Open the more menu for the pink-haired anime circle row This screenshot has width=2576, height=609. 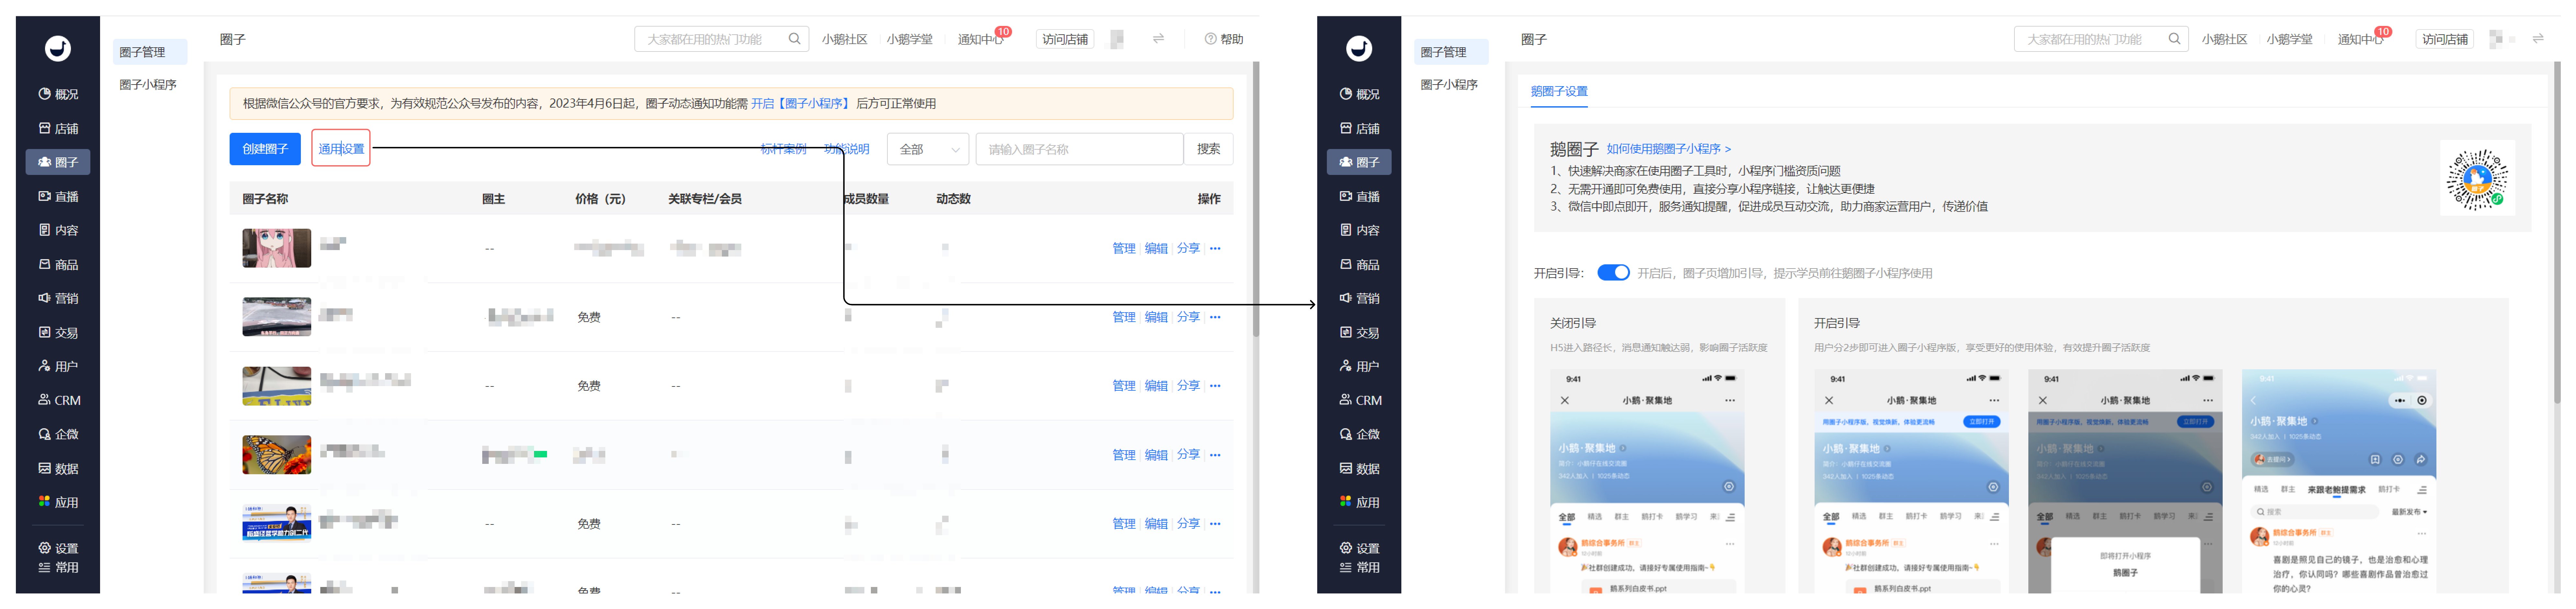click(1215, 248)
